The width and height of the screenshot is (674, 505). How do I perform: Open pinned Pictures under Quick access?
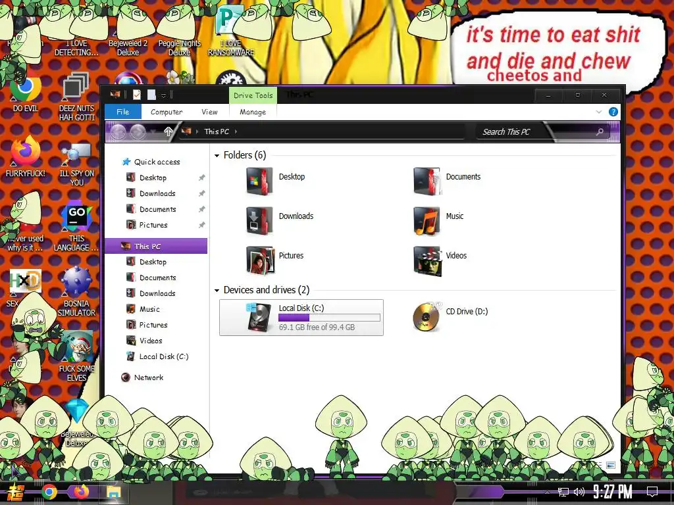pyautogui.click(x=153, y=225)
